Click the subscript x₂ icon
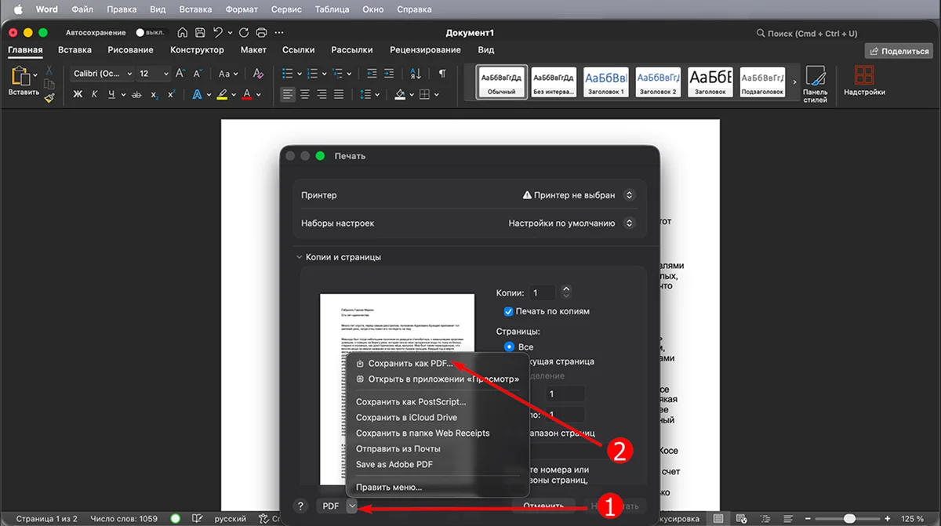The image size is (941, 526). (x=154, y=95)
